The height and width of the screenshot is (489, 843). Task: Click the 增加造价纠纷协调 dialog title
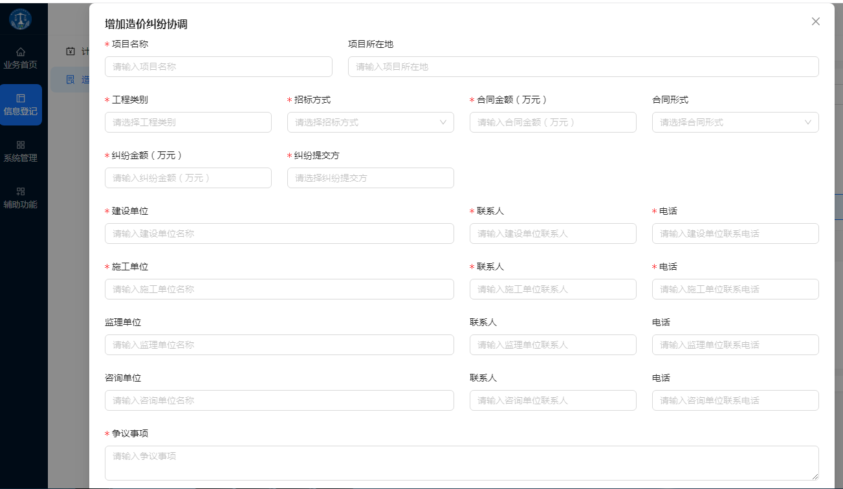click(146, 25)
